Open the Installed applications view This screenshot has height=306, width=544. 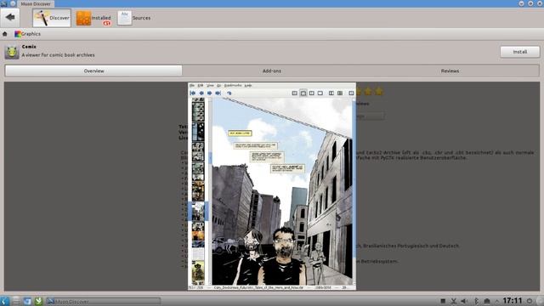pyautogui.click(x=93, y=18)
